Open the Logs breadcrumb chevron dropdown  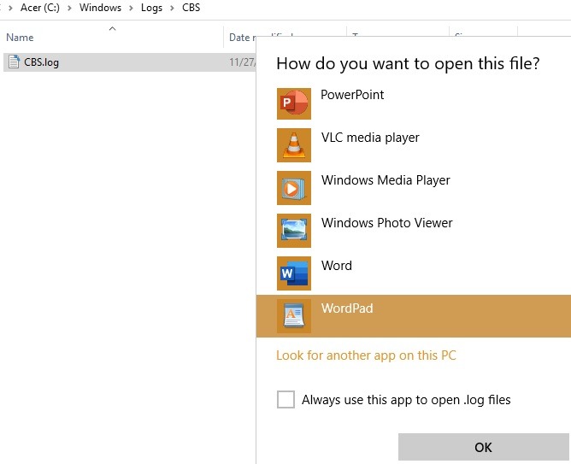click(x=174, y=8)
